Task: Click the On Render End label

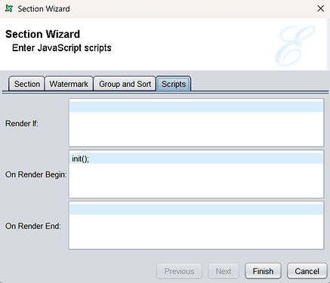Action: click(x=33, y=226)
